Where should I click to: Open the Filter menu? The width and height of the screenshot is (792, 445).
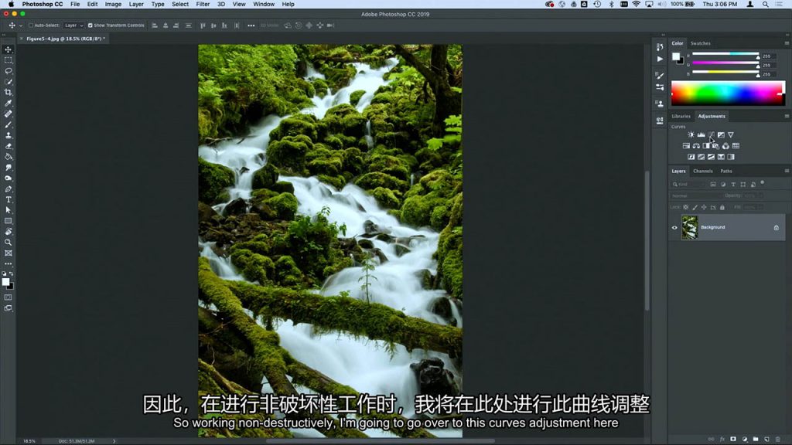tap(203, 4)
